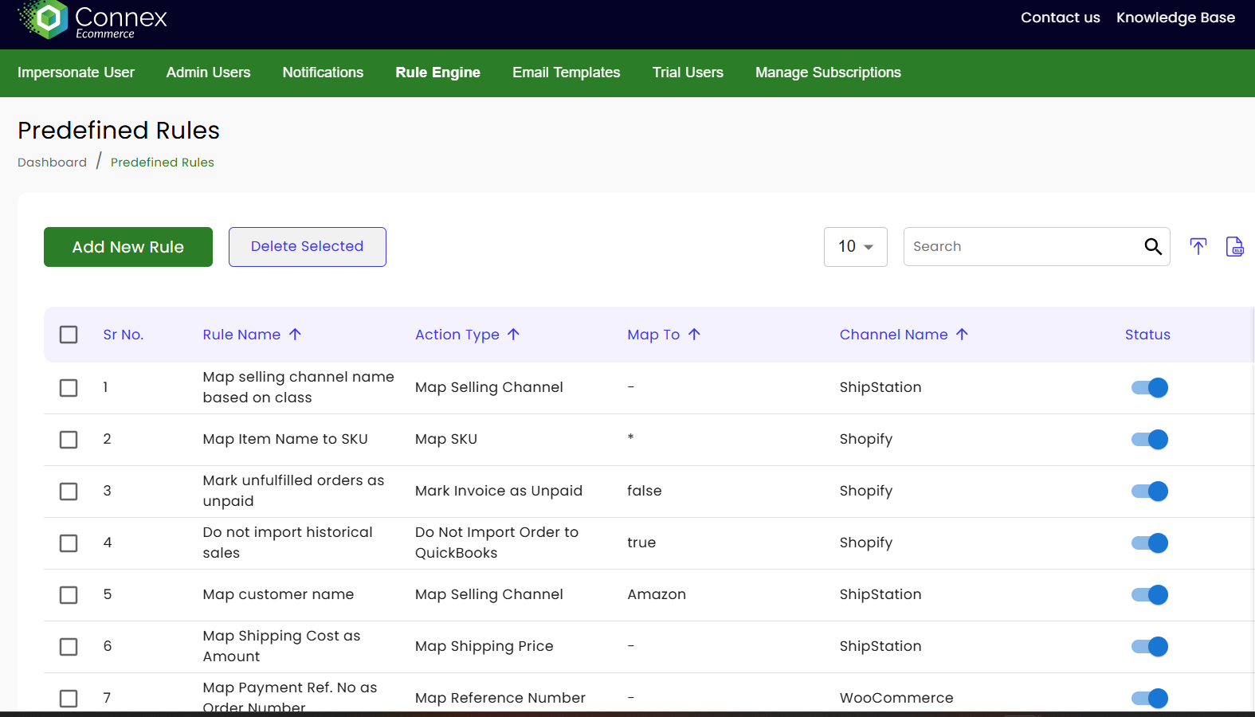Open the rows-per-page 10 dropdown
The height and width of the screenshot is (717, 1255).
tap(855, 247)
